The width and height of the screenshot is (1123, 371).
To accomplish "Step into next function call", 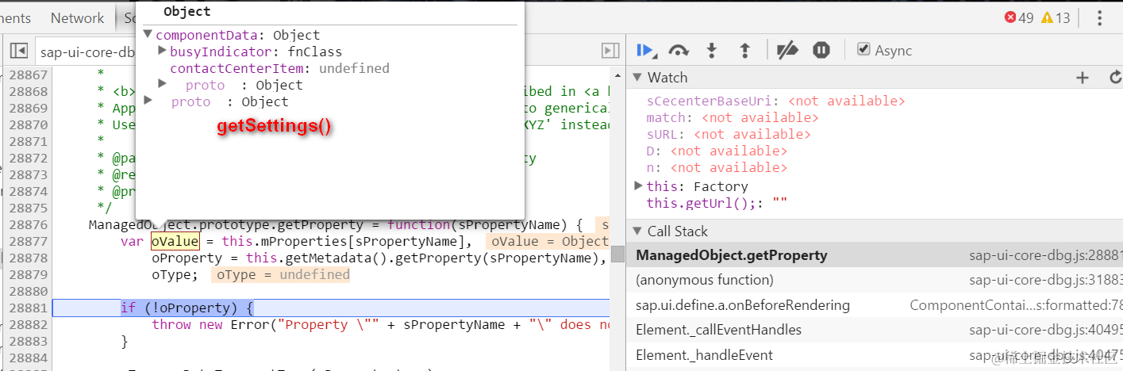I will click(x=711, y=51).
